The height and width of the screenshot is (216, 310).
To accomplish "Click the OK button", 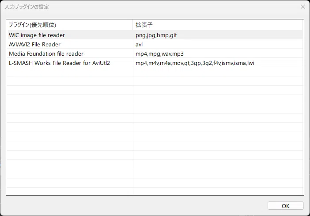I will [285, 206].
